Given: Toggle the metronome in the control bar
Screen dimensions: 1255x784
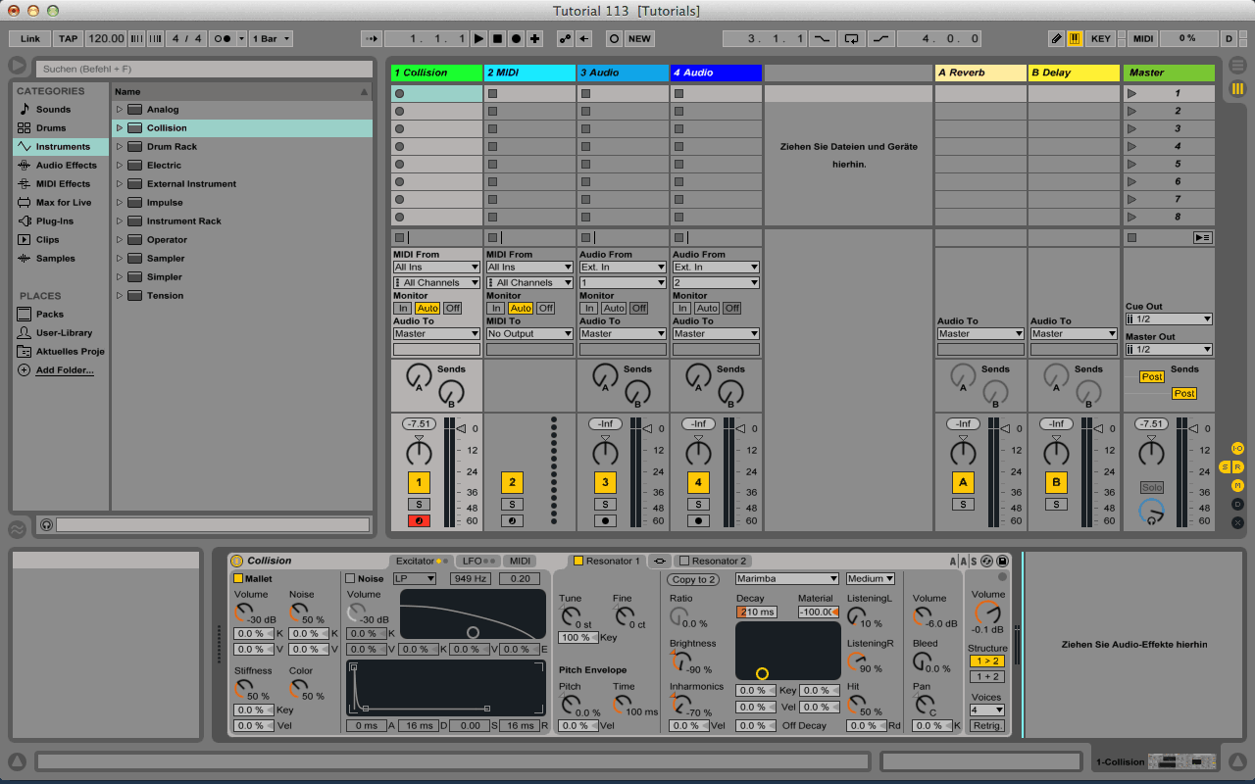Looking at the screenshot, I should pyautogui.click(x=223, y=39).
